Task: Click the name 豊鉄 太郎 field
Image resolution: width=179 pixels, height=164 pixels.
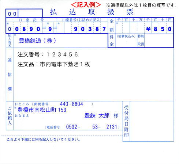Action: [x=97, y=115]
